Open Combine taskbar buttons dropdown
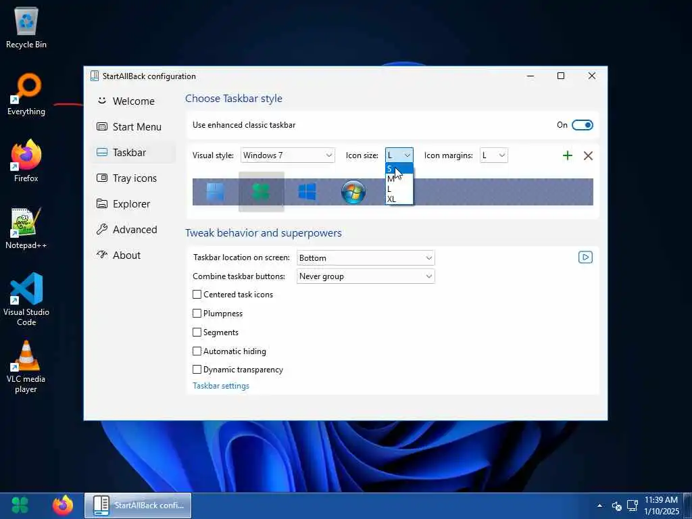Viewport: 692px width, 519px height. tap(366, 276)
